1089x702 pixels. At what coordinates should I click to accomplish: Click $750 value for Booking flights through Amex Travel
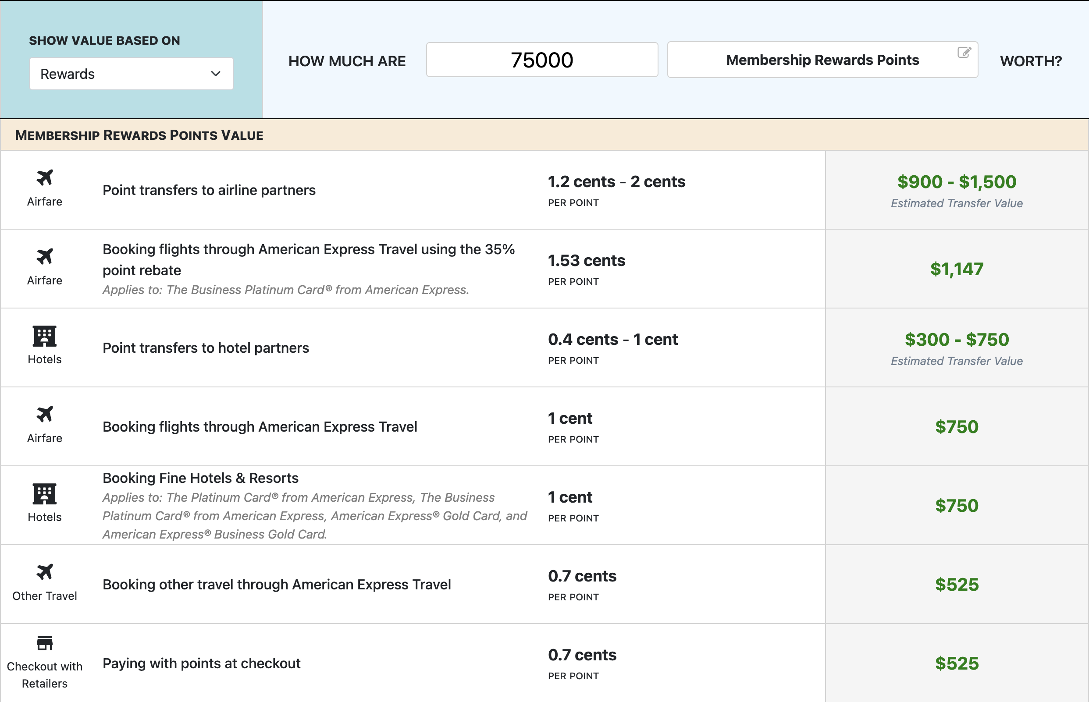click(957, 427)
